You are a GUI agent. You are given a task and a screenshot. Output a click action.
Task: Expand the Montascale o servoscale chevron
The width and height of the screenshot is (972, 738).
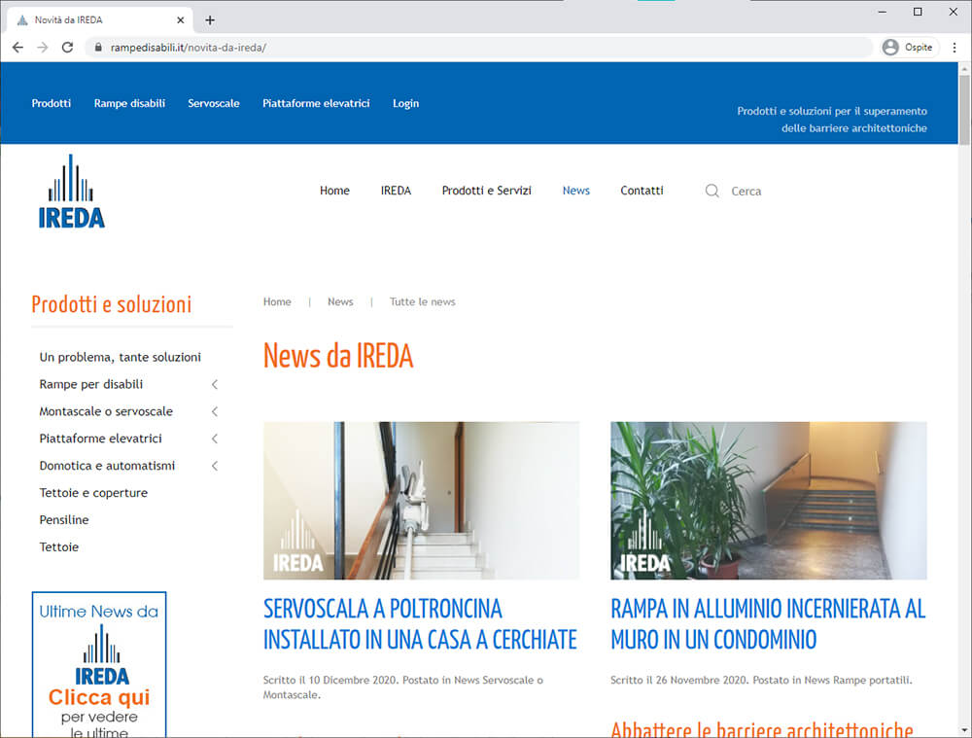pyautogui.click(x=215, y=412)
